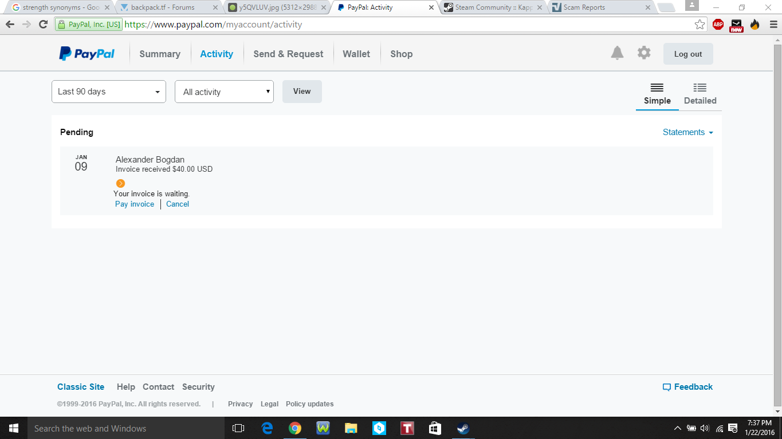Screen dimensions: 782x439
Task: Switch to Simple activity view
Action: tap(657, 94)
